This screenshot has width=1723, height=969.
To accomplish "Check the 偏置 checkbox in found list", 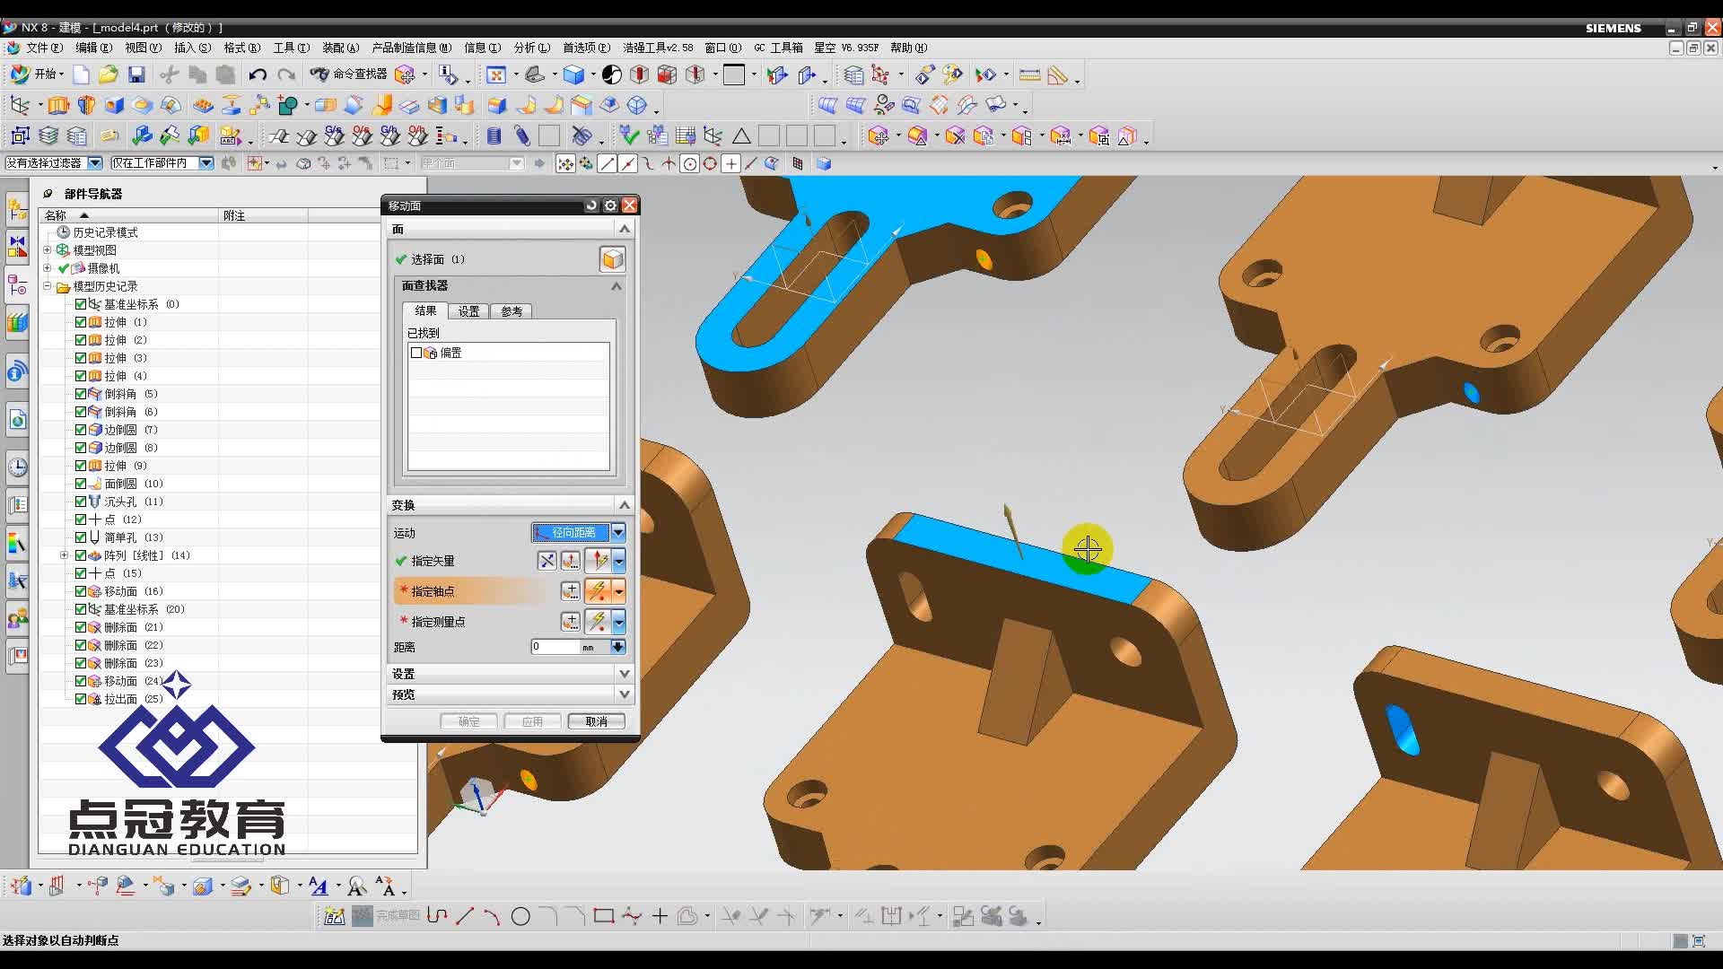I will click(x=416, y=354).
